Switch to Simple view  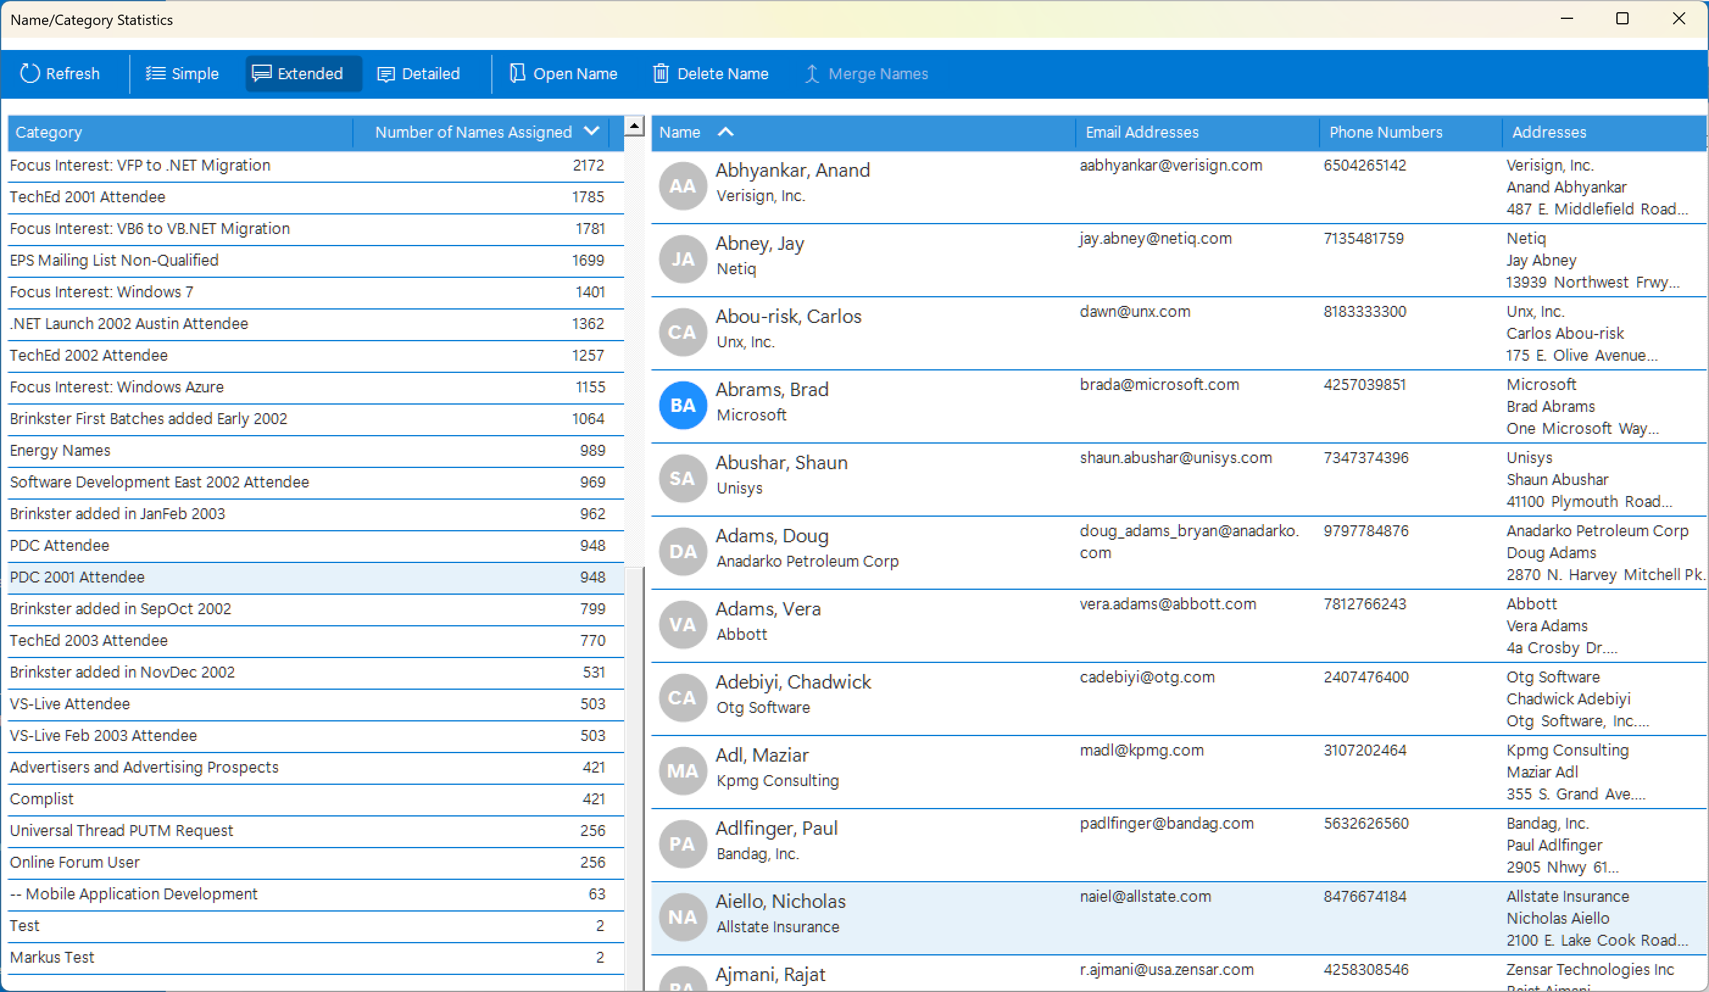(182, 73)
